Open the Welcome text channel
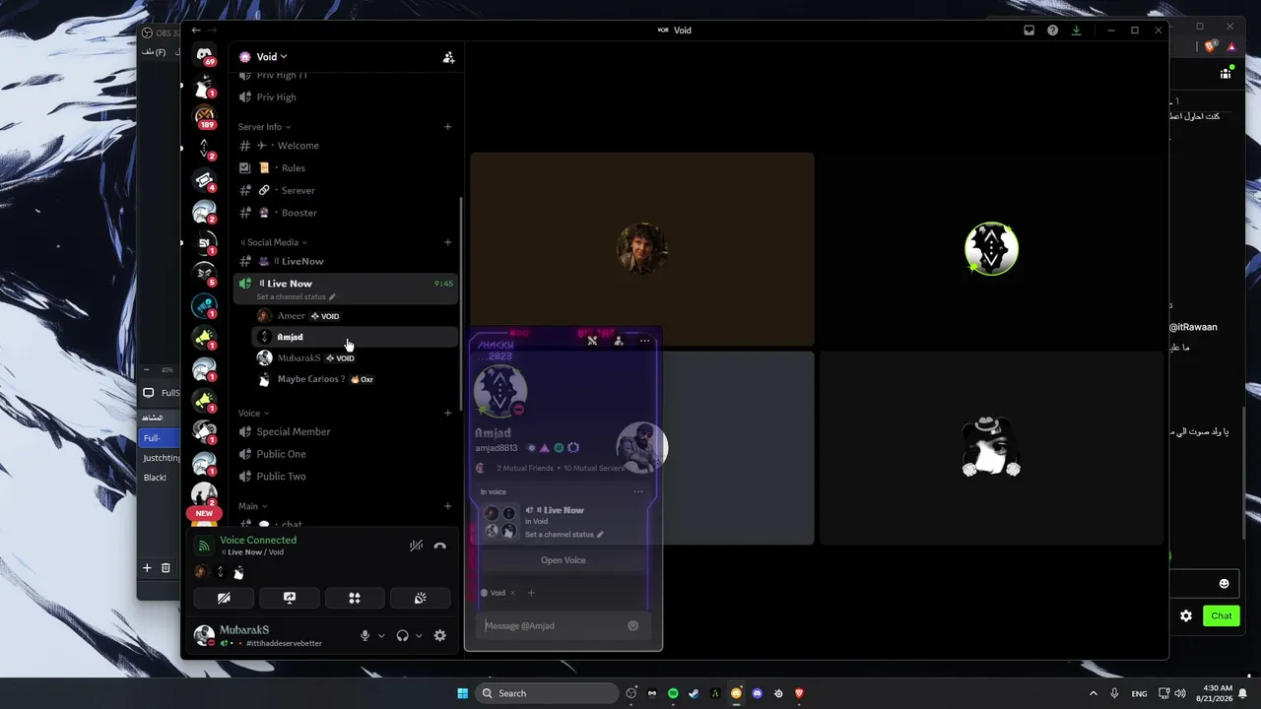This screenshot has height=709, width=1261. point(346,146)
